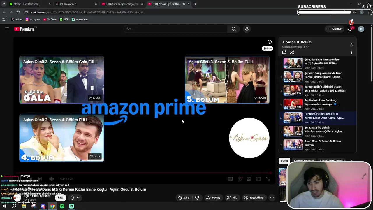
Task: Share the video via Paylaş
Action: click(213, 198)
